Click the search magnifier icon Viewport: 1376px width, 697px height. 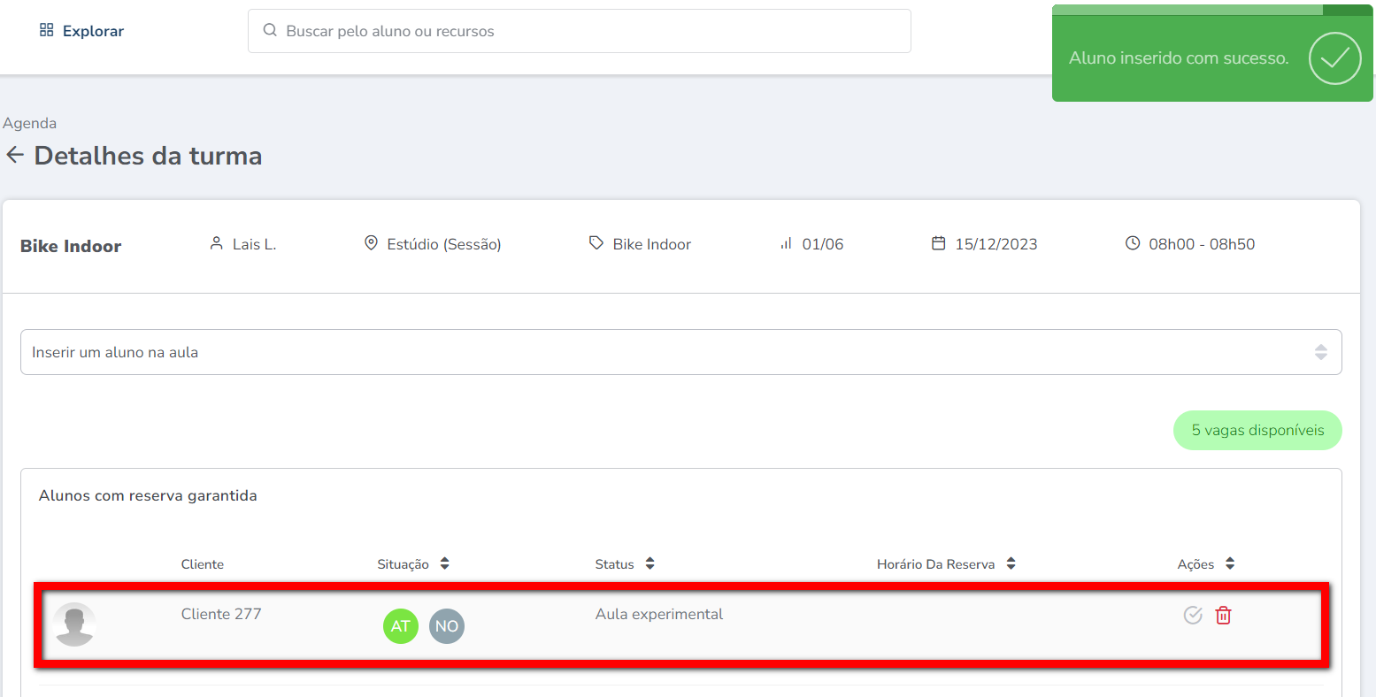click(x=270, y=31)
